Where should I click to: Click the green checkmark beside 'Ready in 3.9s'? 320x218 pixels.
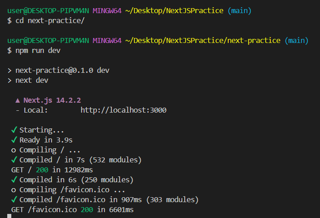tap(14, 140)
